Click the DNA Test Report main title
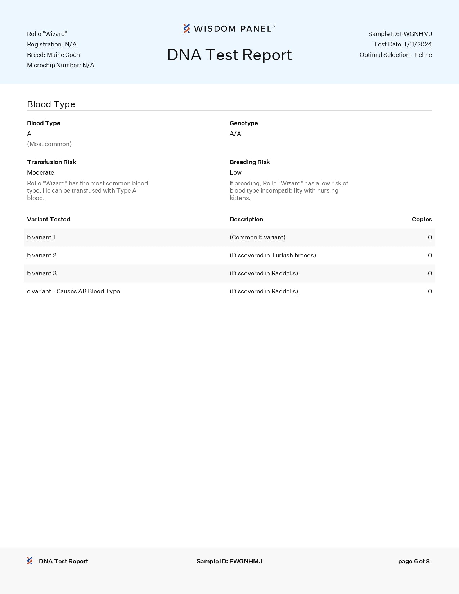This screenshot has width=459, height=594. pos(229,55)
